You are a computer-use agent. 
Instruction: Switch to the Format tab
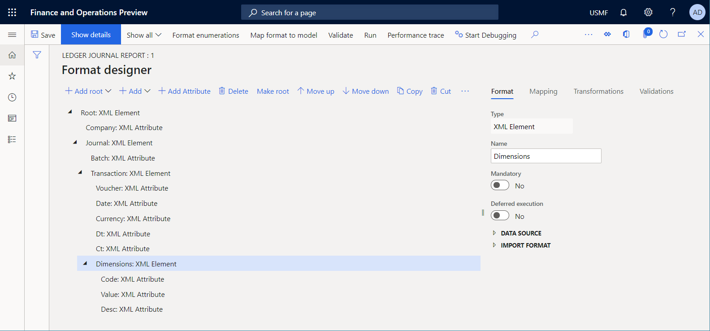click(x=502, y=91)
